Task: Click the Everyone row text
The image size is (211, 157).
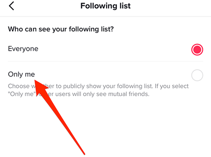Action: coord(23,49)
